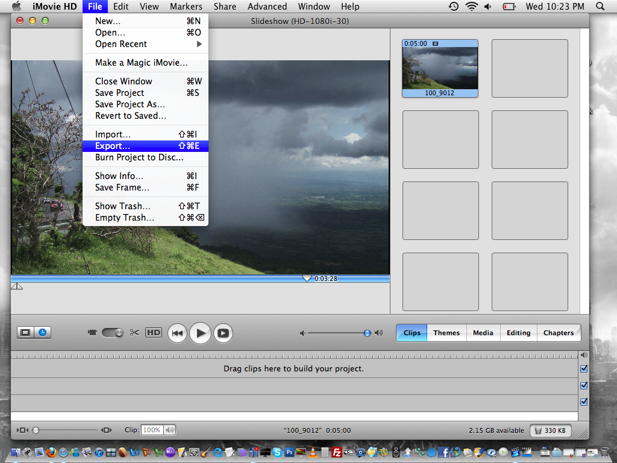Image resolution: width=617 pixels, height=463 pixels.
Task: Open the iMovie trash showing 330 KB
Action: [x=550, y=430]
